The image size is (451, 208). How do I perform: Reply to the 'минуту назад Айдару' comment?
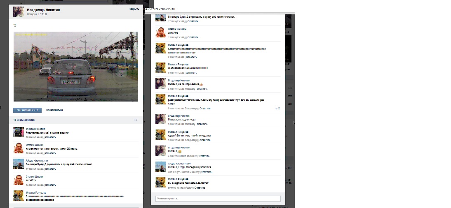coord(200,187)
